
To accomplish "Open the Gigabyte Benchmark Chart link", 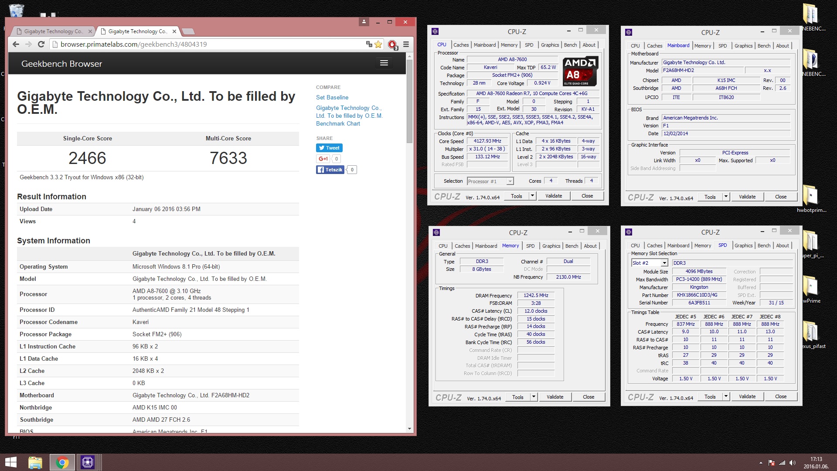I will tap(349, 116).
